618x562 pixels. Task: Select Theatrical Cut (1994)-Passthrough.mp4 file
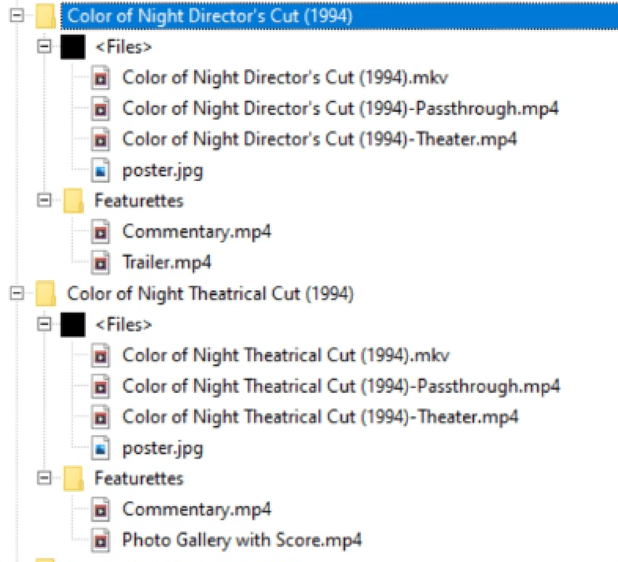pos(341,386)
